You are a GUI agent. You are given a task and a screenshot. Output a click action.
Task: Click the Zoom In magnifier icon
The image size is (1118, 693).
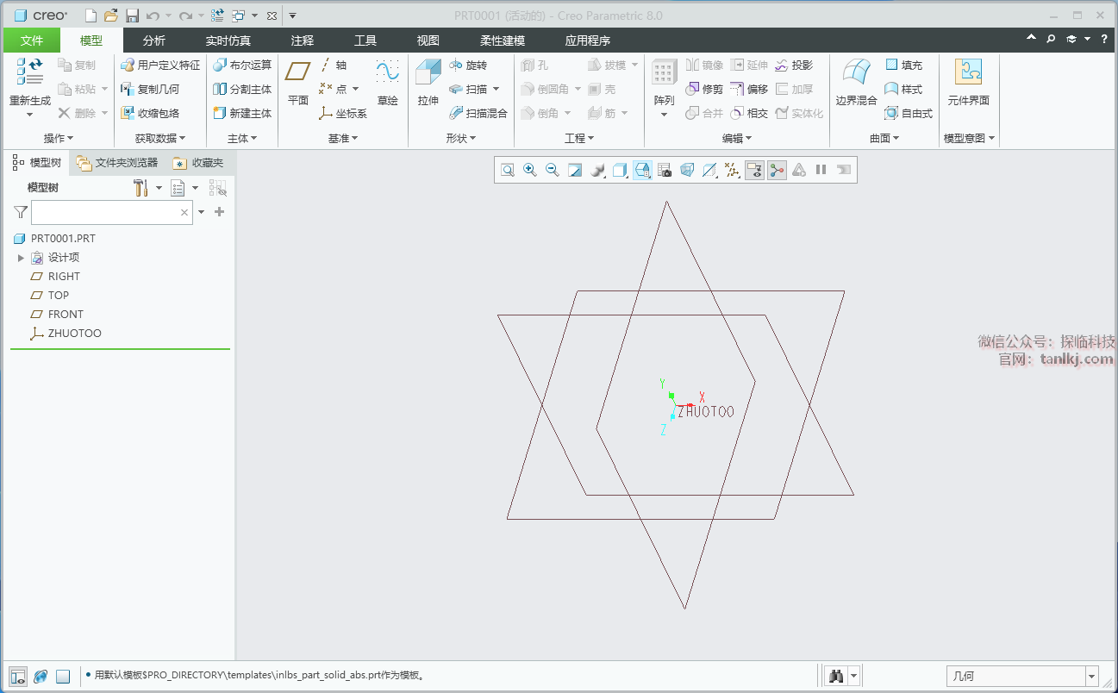click(530, 170)
